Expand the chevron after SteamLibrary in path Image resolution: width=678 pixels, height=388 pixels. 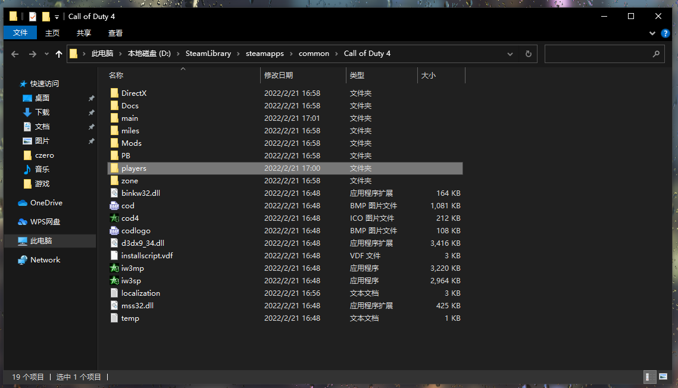pyautogui.click(x=238, y=54)
